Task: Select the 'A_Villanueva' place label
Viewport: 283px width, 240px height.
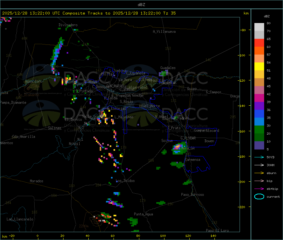Action: point(164,32)
